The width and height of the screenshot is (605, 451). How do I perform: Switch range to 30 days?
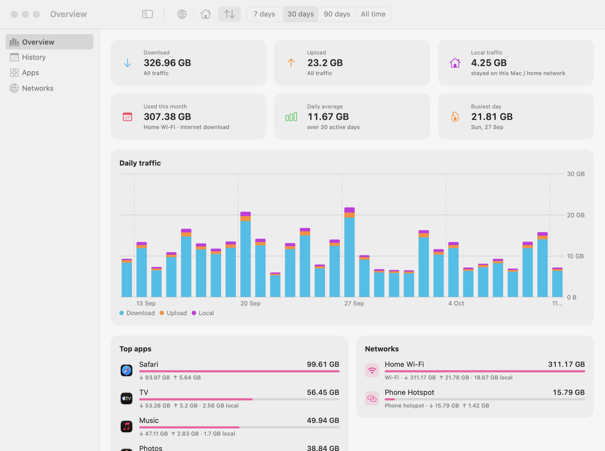(301, 14)
